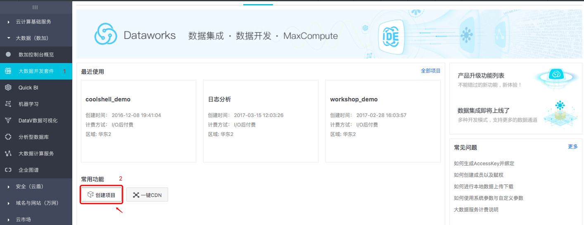Open the workshop_demo project card
584x225 pixels.
pyautogui.click(x=383, y=121)
